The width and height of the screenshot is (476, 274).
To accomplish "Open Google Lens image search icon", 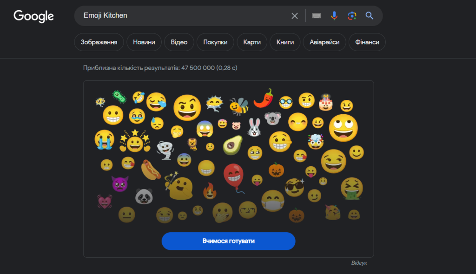I will click(x=352, y=16).
